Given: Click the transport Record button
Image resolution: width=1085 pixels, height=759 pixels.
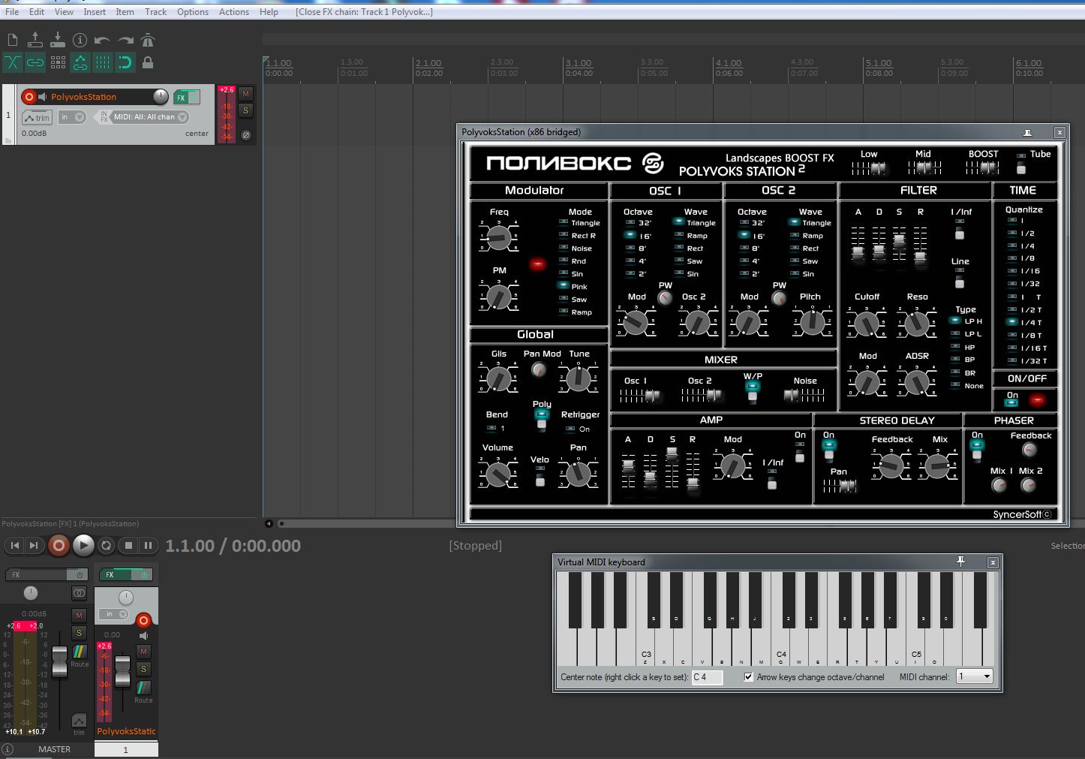Looking at the screenshot, I should [x=59, y=546].
